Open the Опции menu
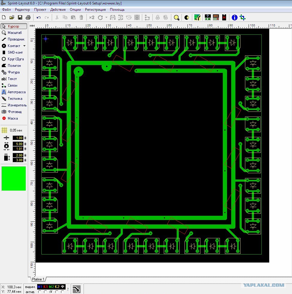The height and width of the screenshot is (294, 292). click(75, 10)
